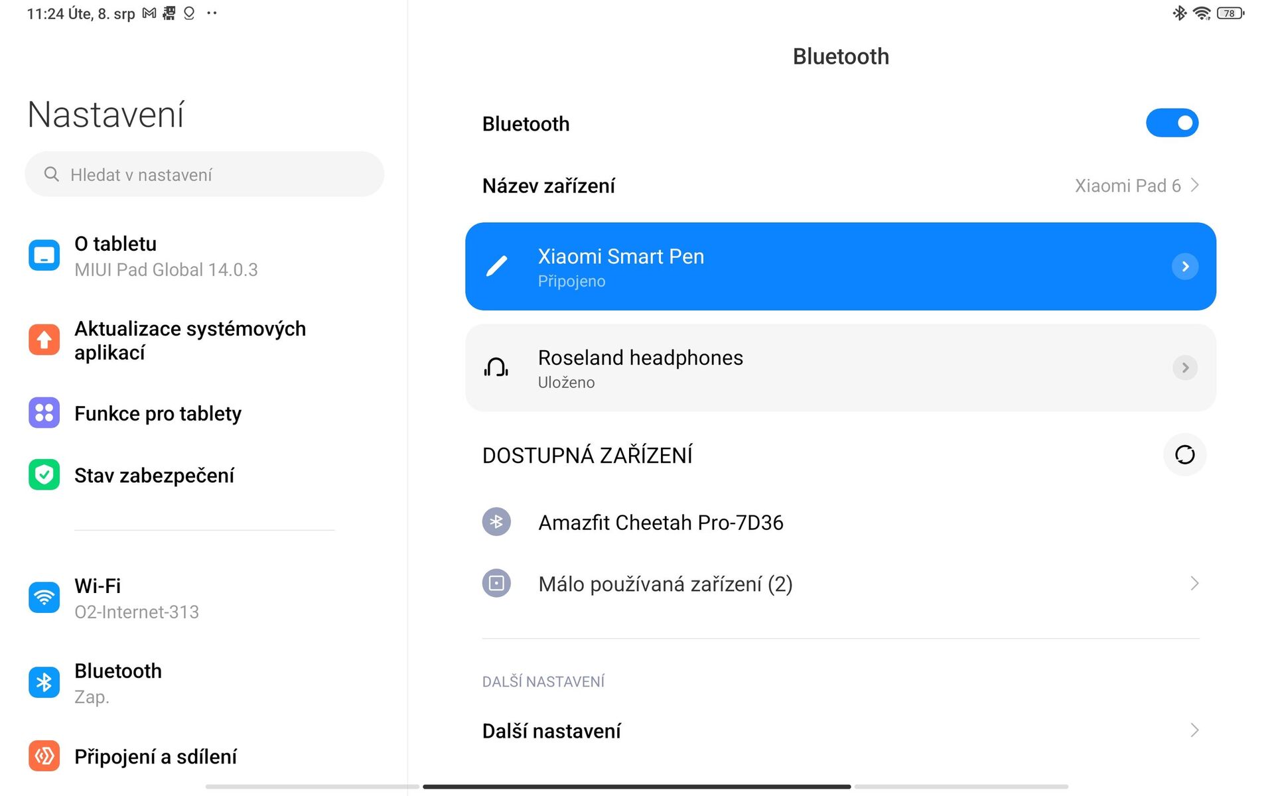Viewport: 1274px width, 796px height.
Task: Open Připojení a sdílení settings icon
Action: pyautogui.click(x=43, y=756)
